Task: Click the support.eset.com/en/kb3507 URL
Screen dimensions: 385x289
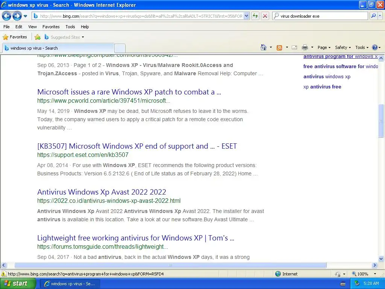Action: pos(83,155)
